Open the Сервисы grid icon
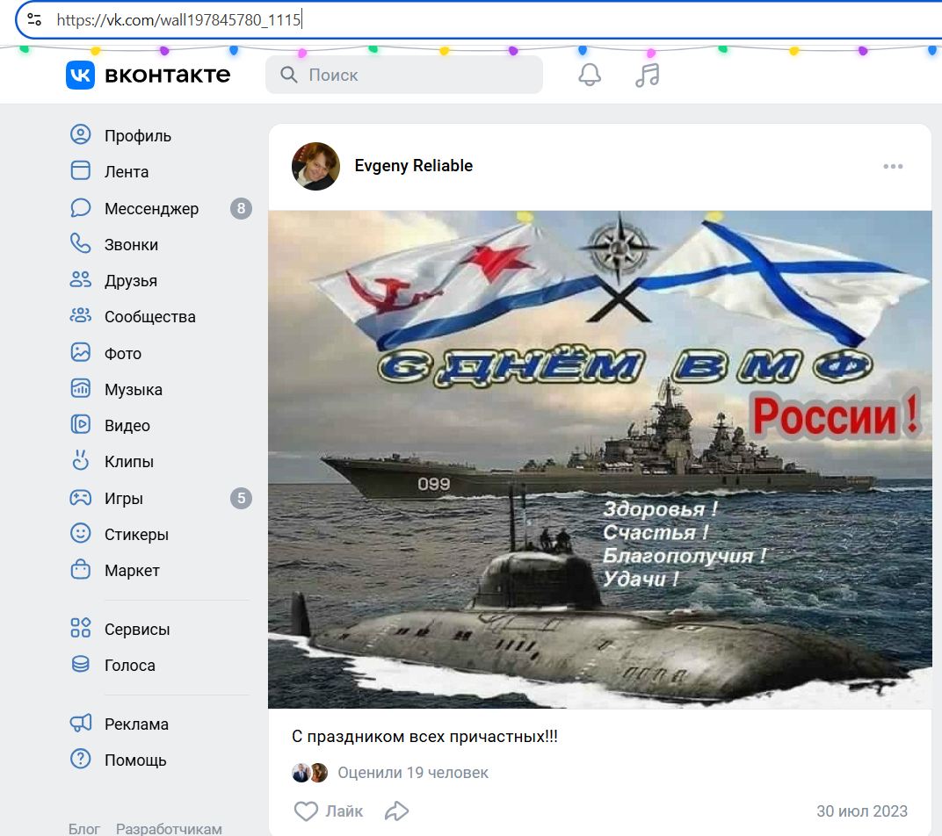 coord(80,628)
